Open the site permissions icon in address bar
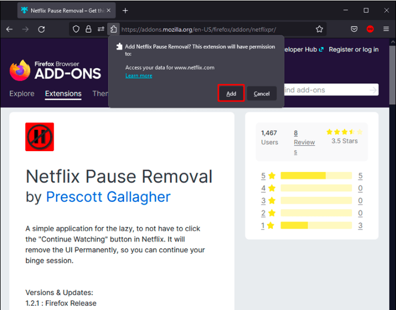This screenshot has width=396, height=310. click(x=101, y=29)
